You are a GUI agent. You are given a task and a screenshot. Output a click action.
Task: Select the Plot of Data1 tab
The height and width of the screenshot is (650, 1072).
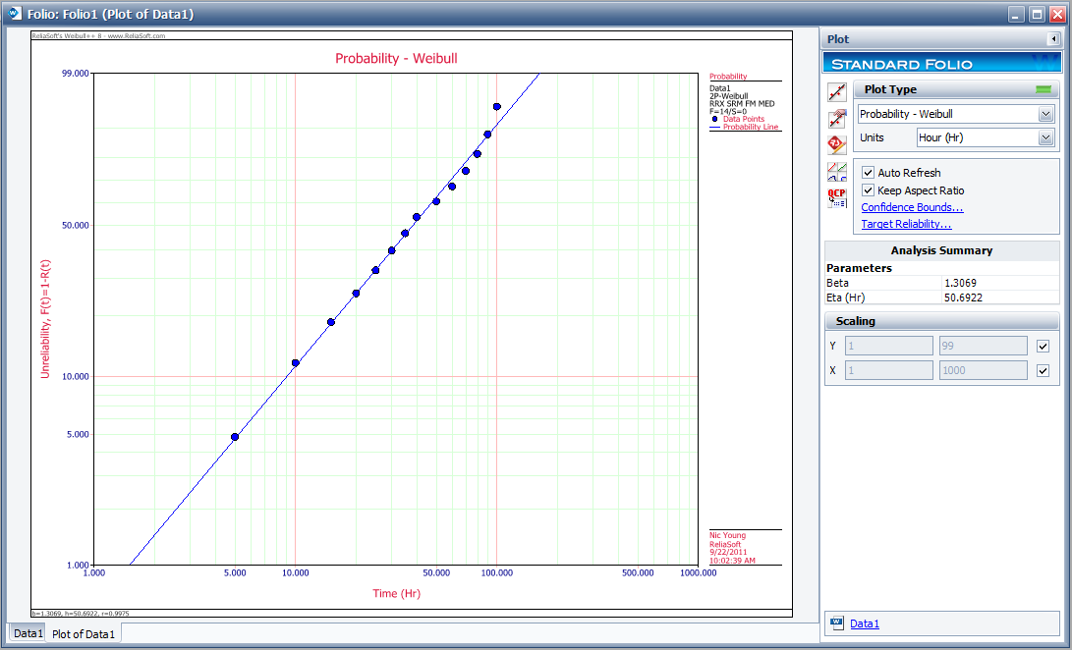[x=84, y=634]
